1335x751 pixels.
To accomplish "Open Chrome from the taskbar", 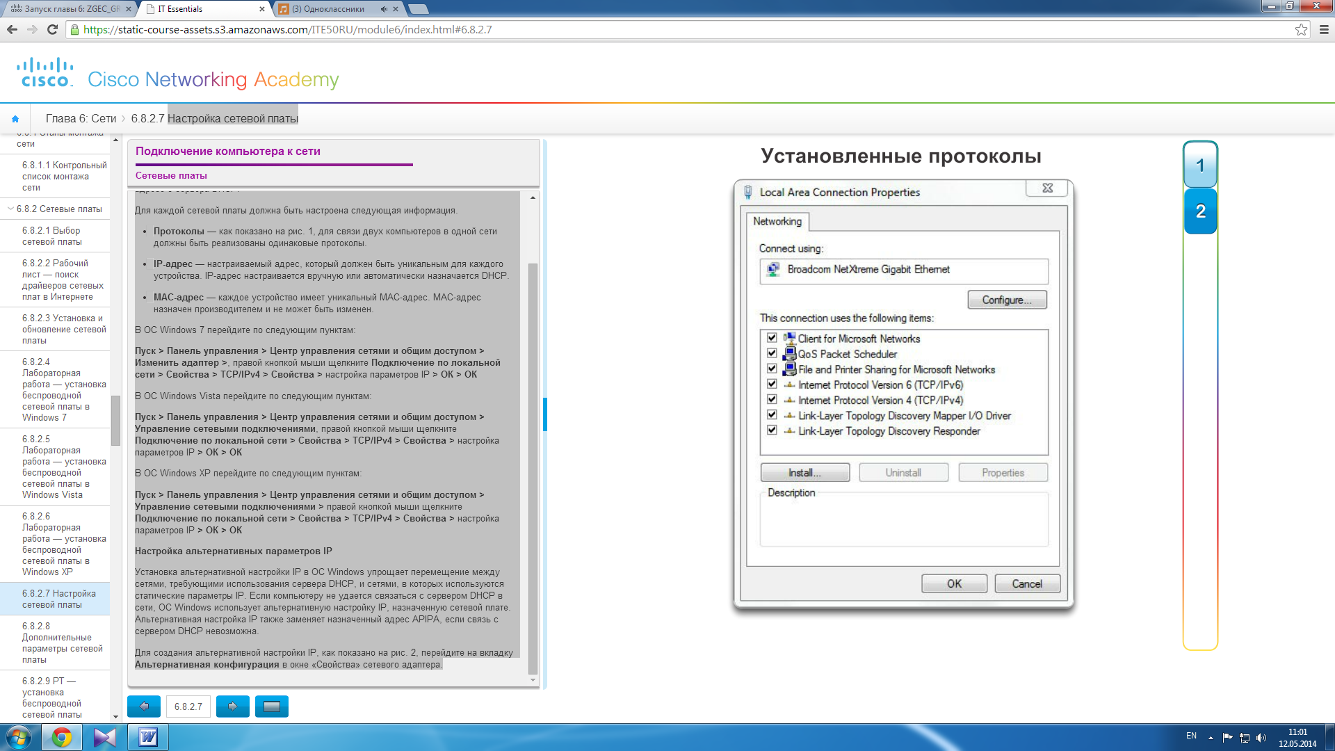I will [61, 737].
